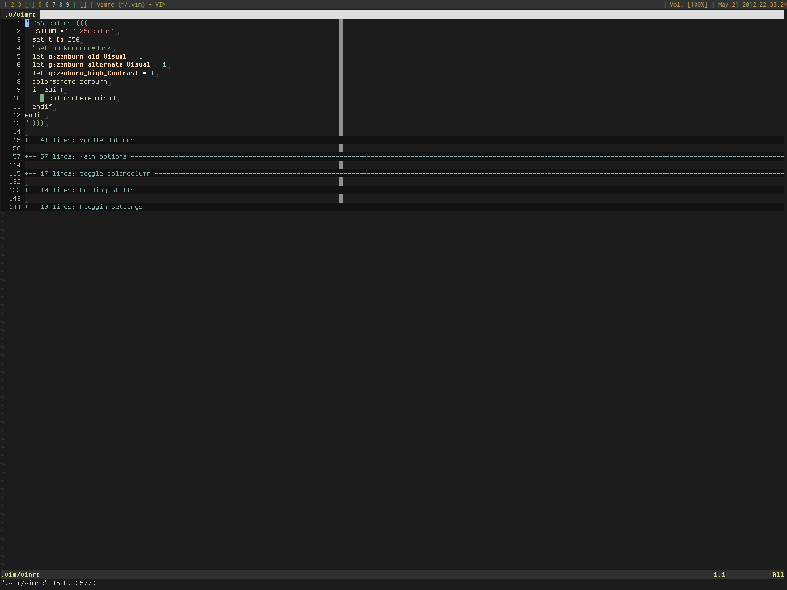Click the endif on line 12
The height and width of the screenshot is (590, 787).
[x=34, y=115]
